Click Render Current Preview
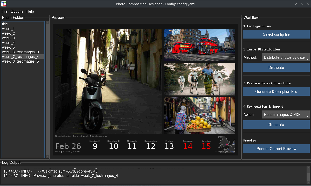The image size is (311, 186). [x=276, y=148]
